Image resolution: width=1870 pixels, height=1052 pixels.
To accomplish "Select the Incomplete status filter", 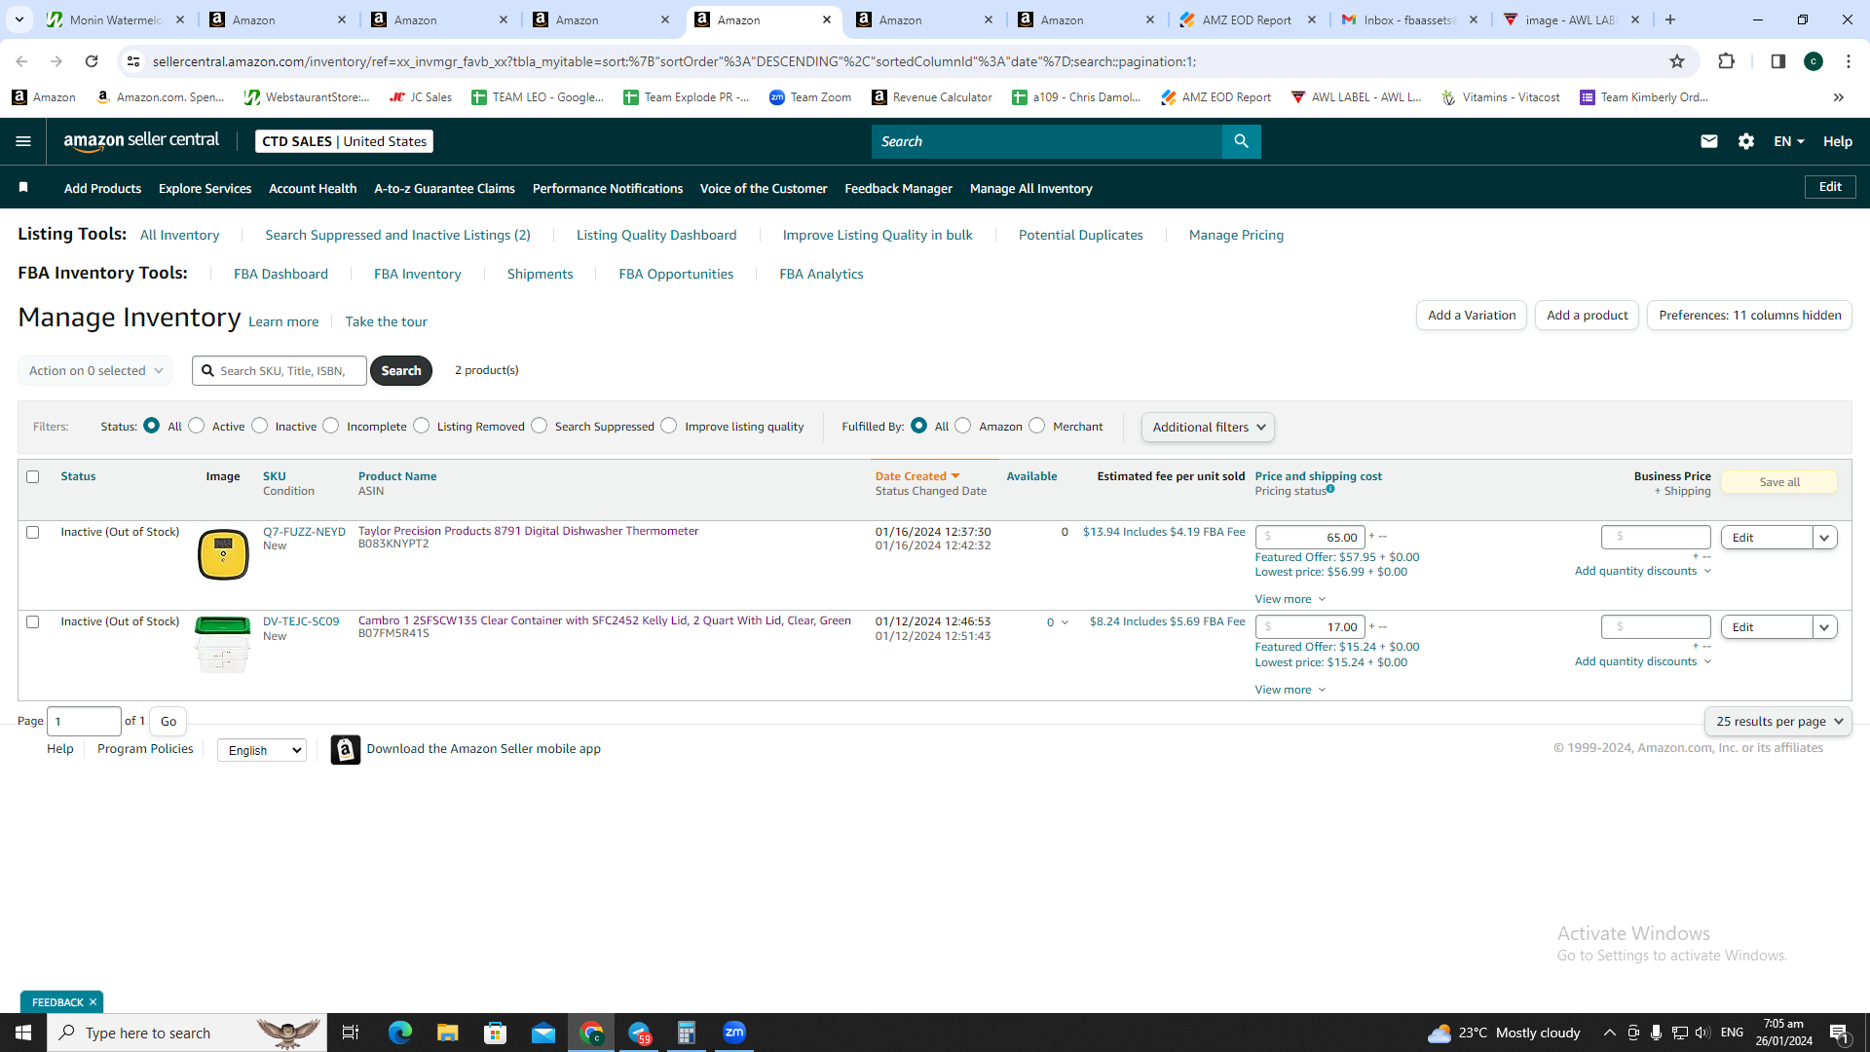I will (331, 426).
